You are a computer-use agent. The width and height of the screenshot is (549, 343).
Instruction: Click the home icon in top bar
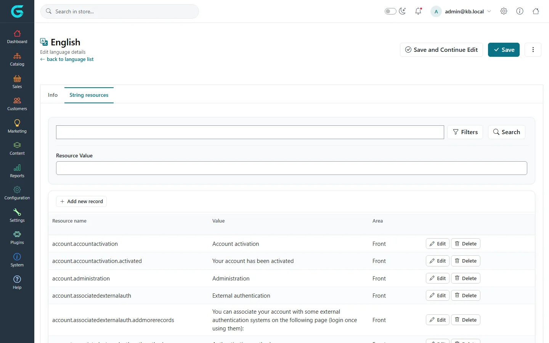pos(536,11)
